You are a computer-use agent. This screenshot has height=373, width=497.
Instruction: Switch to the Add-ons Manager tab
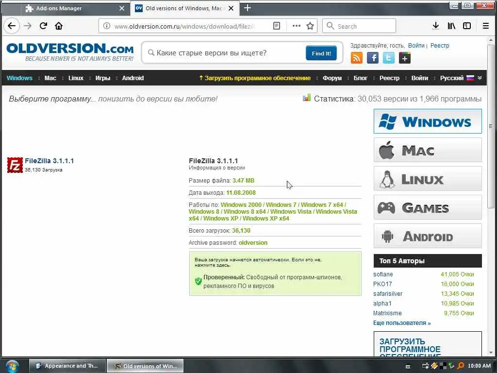[75, 8]
